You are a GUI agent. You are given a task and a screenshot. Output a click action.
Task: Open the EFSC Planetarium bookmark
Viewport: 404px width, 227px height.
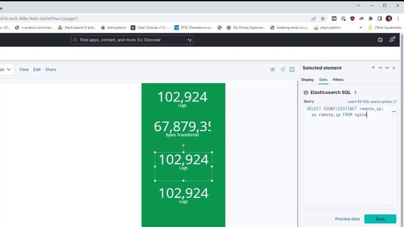tap(193, 28)
